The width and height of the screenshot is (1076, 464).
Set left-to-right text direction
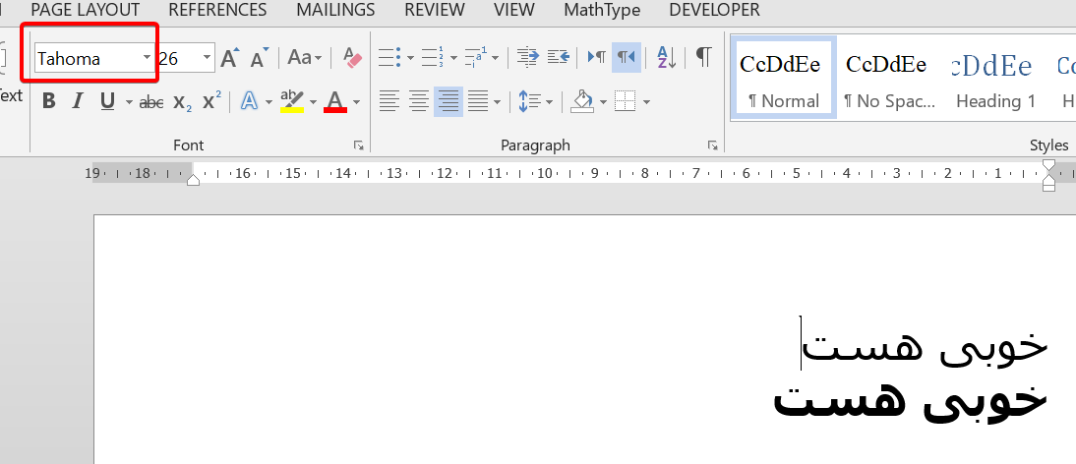[x=596, y=57]
